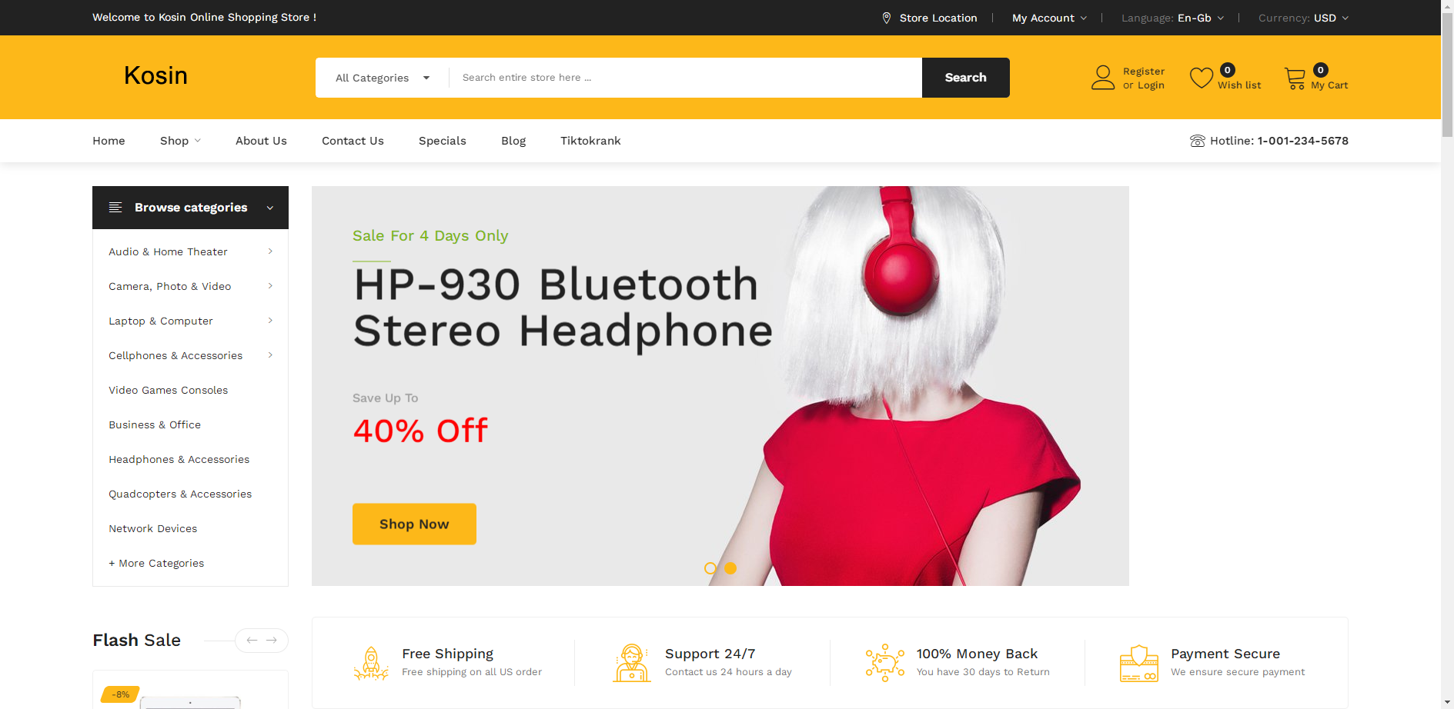Click the Payment Secure shield icon

(1138, 663)
